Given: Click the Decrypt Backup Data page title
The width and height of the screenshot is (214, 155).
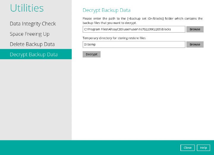Looking at the screenshot, I should click(106, 10).
